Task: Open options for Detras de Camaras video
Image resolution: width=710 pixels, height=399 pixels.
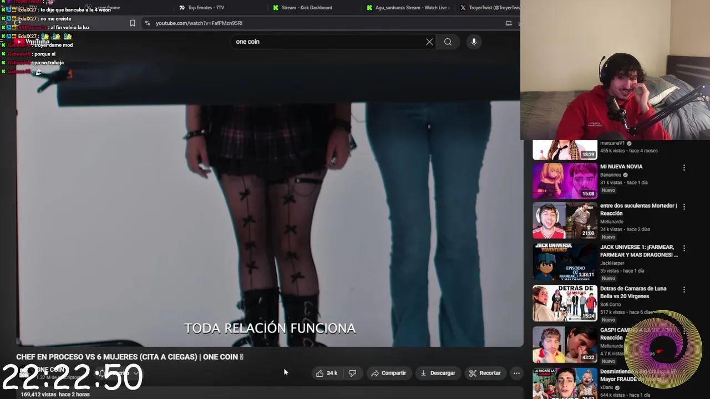Action: (x=684, y=290)
